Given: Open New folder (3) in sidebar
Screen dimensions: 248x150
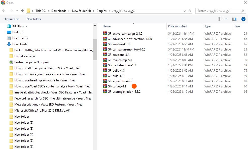Looking at the screenshot, I should coord(24,129).
